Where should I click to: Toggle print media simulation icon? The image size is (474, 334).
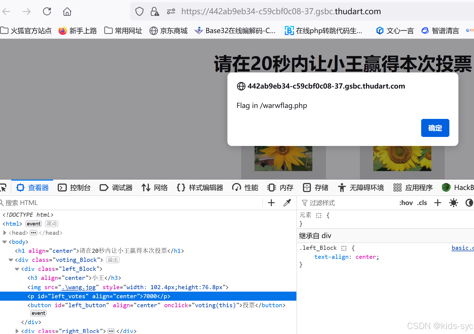[x=470, y=203]
